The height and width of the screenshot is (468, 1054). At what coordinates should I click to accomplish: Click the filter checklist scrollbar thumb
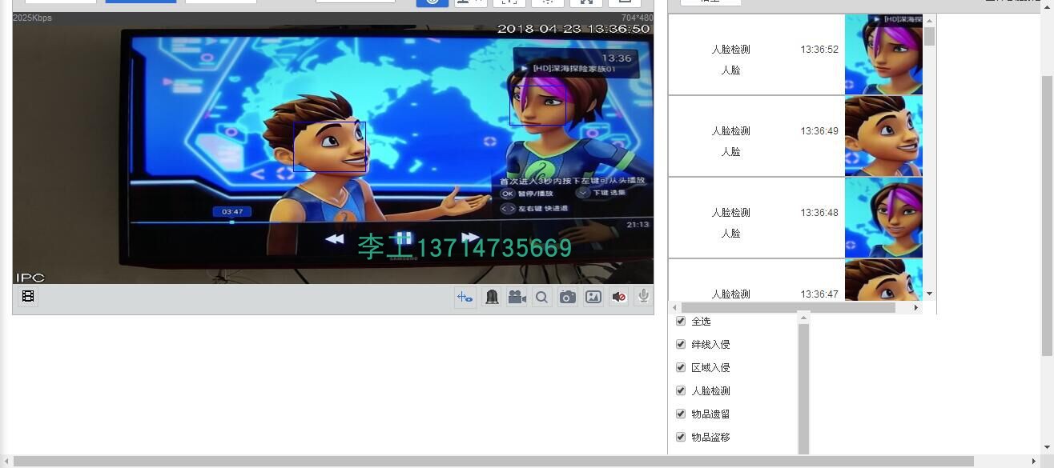[803, 390]
